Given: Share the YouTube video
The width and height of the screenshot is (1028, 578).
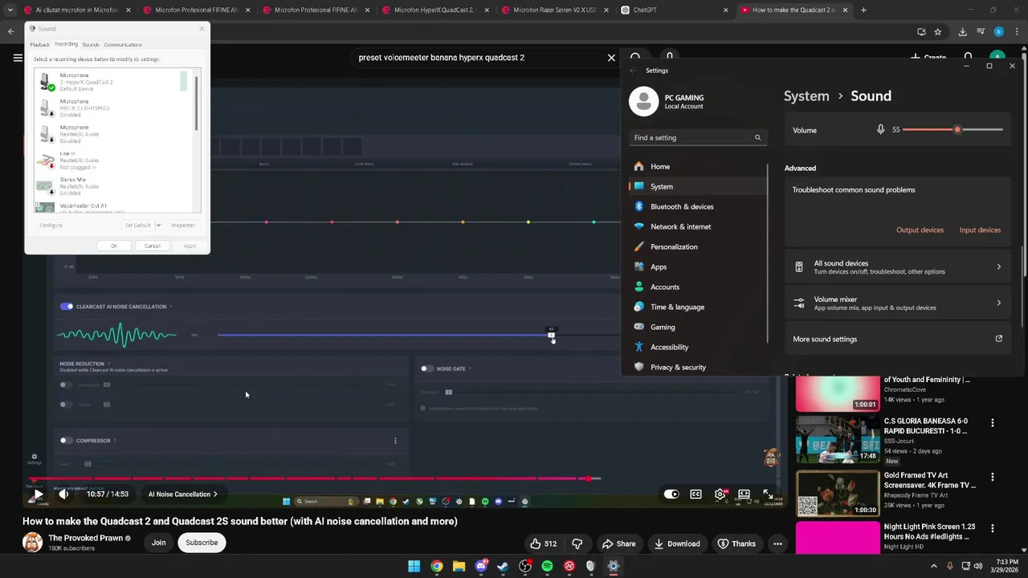Looking at the screenshot, I should pos(618,543).
